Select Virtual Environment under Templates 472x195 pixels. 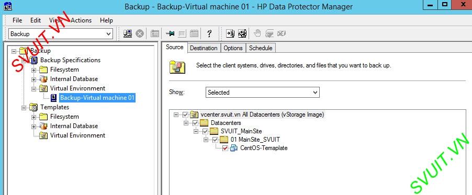click(77, 135)
